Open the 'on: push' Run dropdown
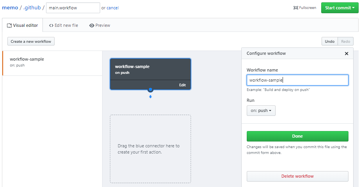 tap(261, 110)
